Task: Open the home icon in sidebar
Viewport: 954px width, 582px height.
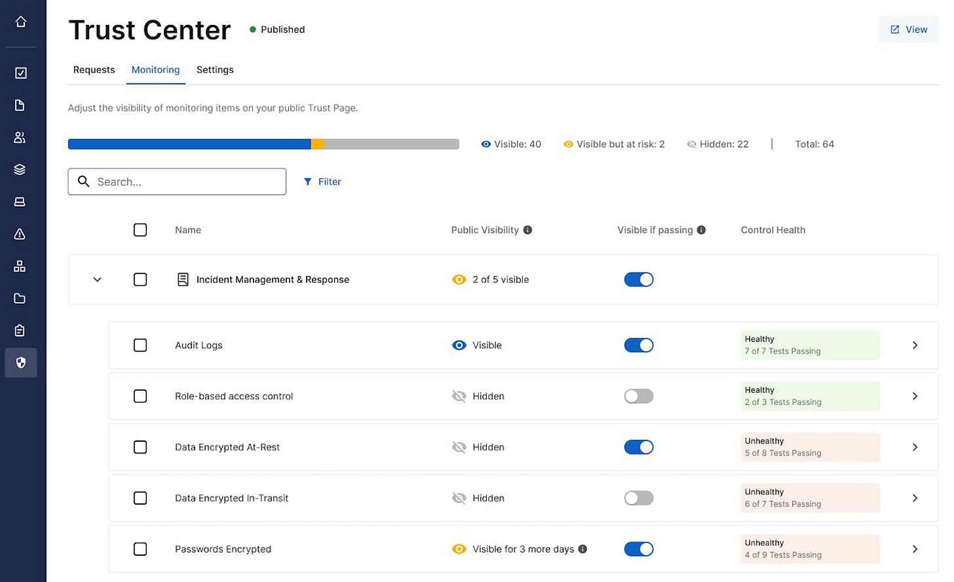Action: coord(20,22)
